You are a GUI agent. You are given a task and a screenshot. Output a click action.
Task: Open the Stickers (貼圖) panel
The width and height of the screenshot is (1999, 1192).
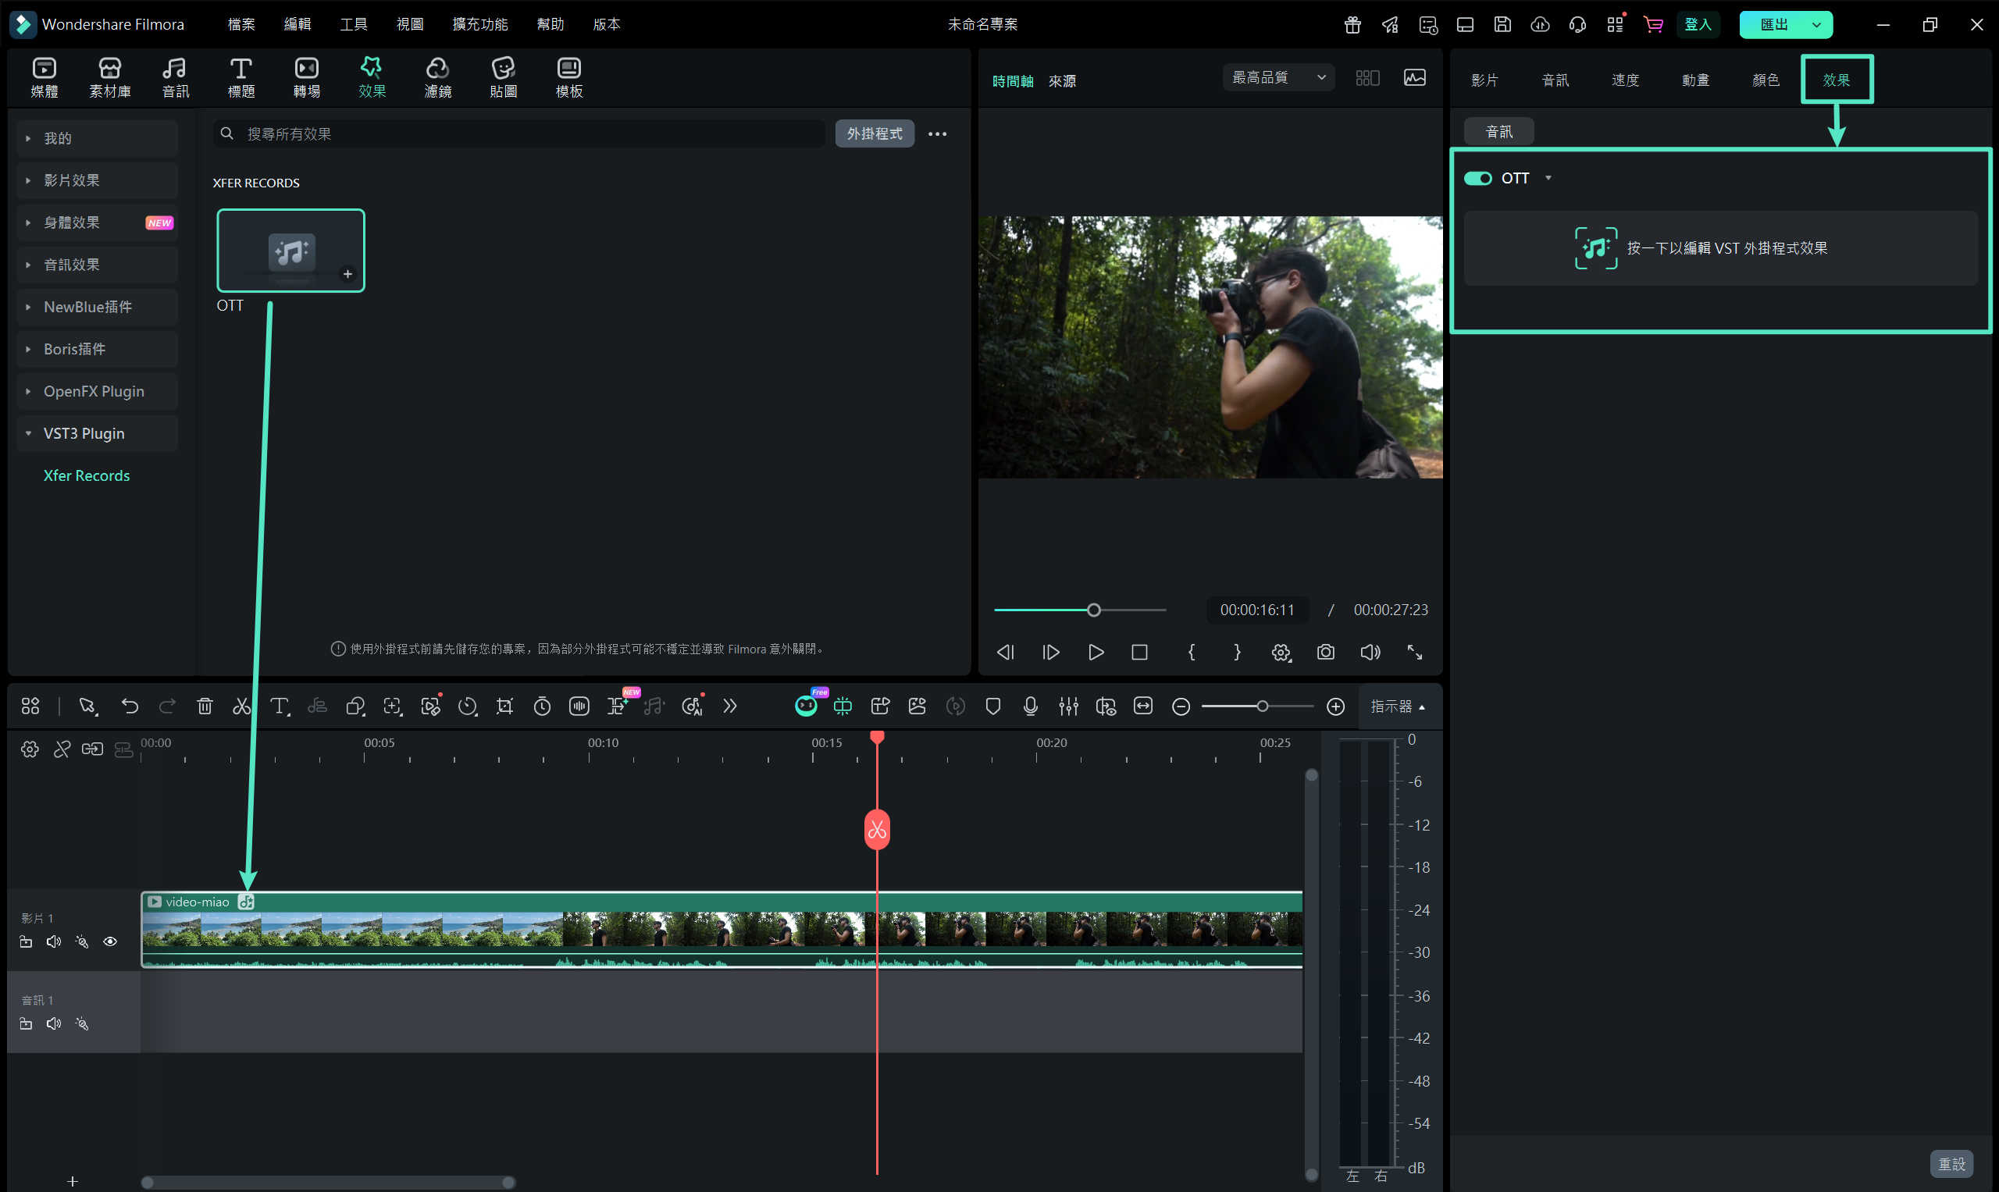click(x=503, y=78)
